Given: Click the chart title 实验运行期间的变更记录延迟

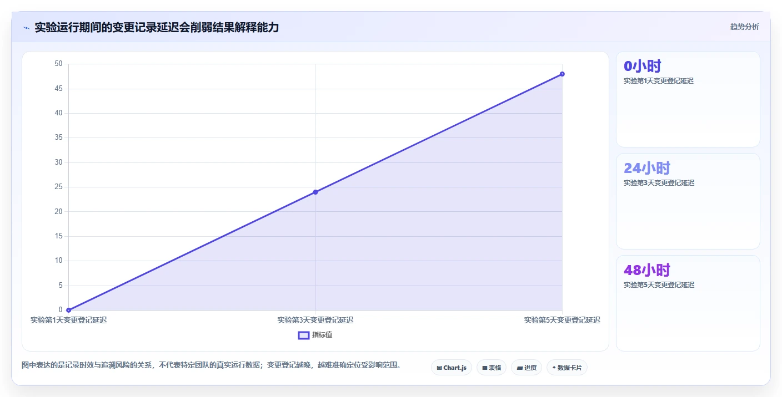Looking at the screenshot, I should coord(157,27).
